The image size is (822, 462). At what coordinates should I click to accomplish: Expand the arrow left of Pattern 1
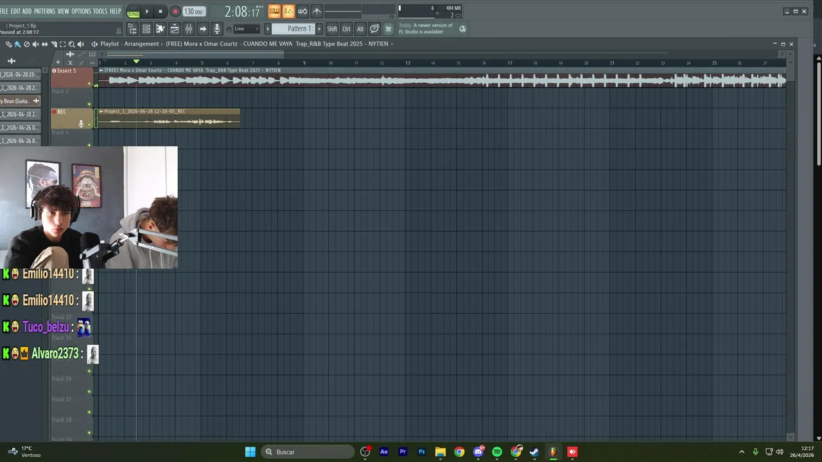coord(268,29)
